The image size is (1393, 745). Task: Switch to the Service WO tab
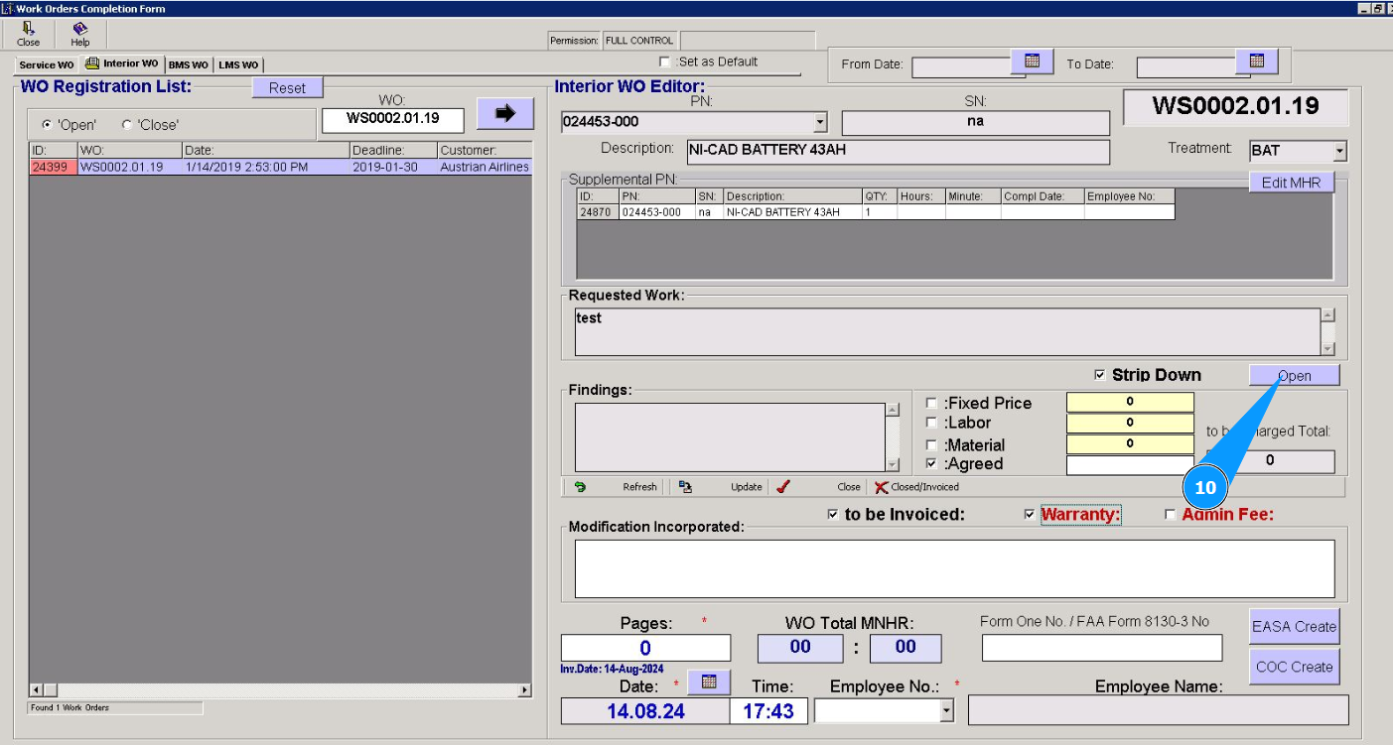point(46,64)
